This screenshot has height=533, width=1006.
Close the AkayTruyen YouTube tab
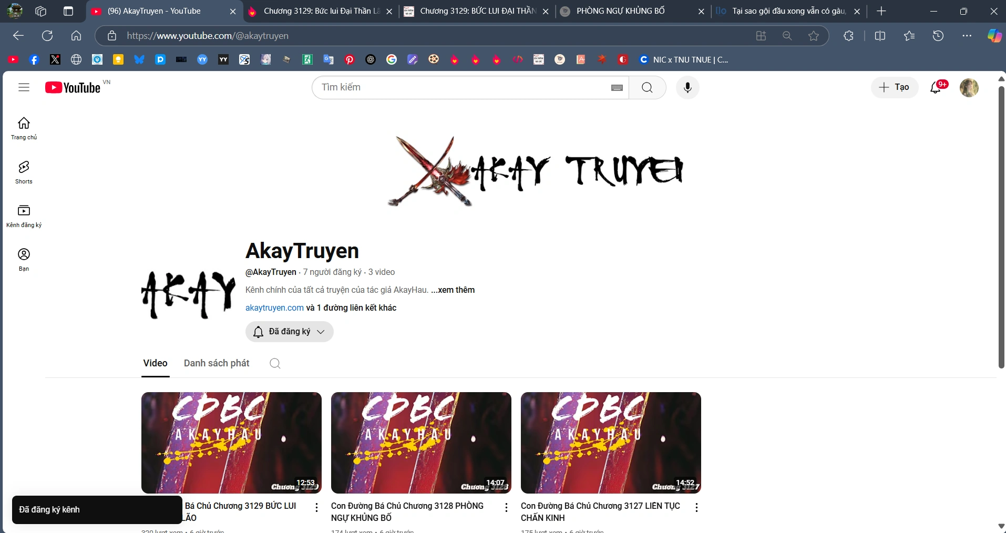[x=233, y=12]
